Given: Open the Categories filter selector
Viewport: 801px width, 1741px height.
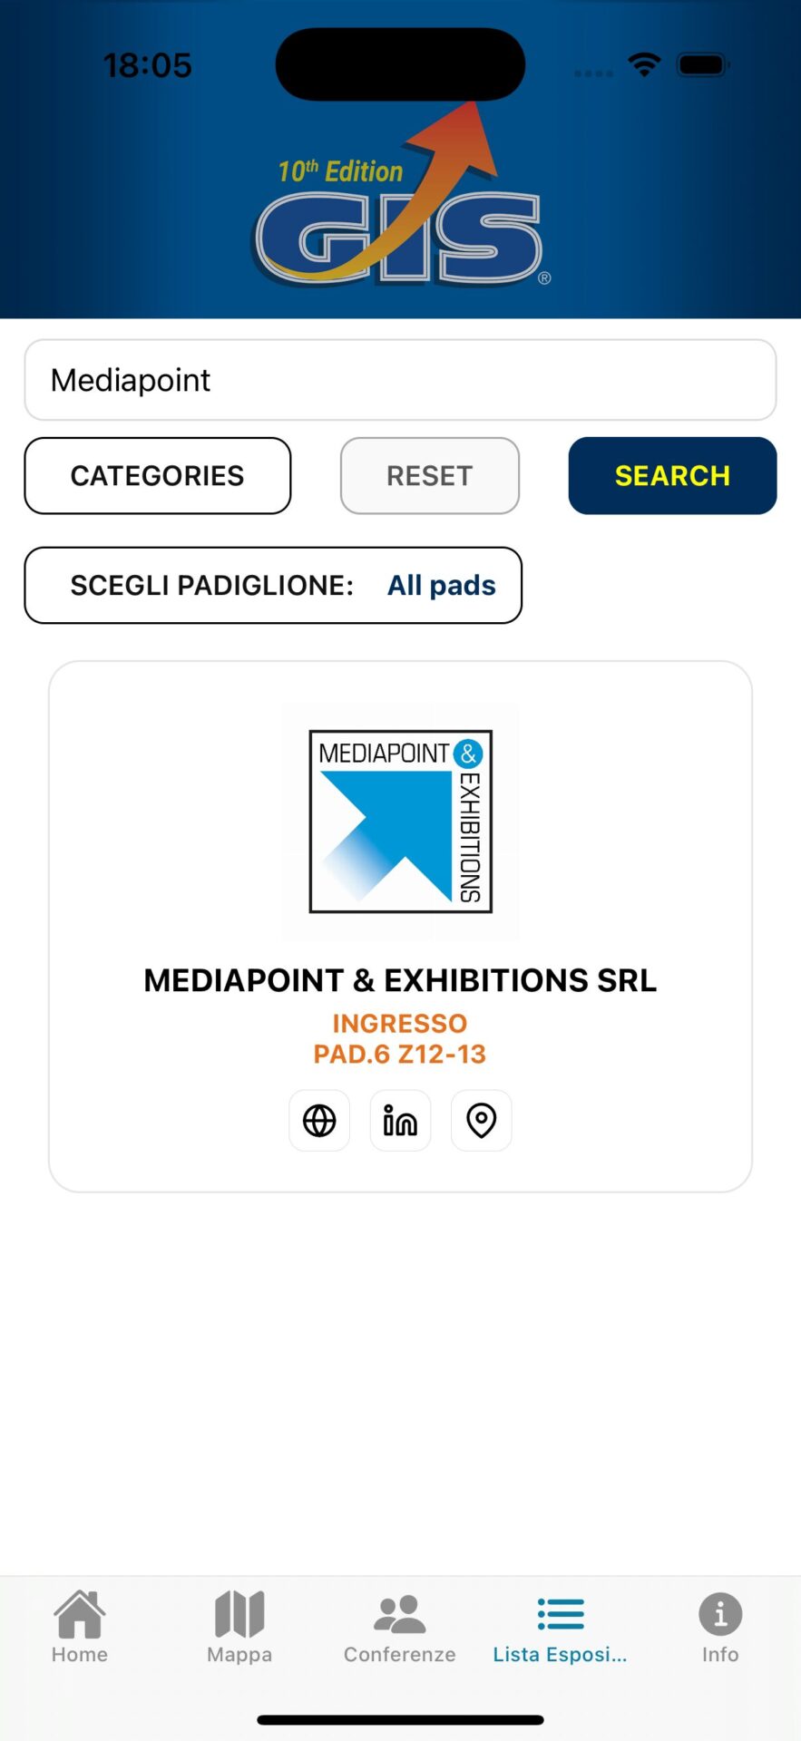Looking at the screenshot, I should [157, 475].
